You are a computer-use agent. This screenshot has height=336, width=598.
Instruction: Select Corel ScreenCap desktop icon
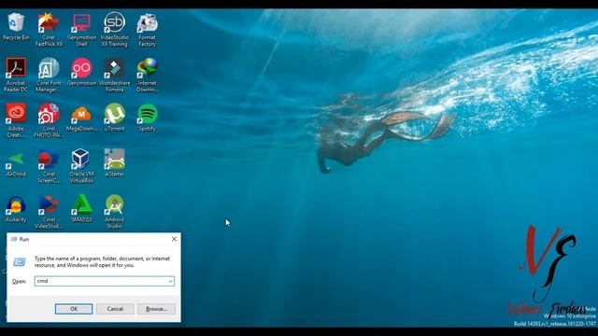(49, 166)
